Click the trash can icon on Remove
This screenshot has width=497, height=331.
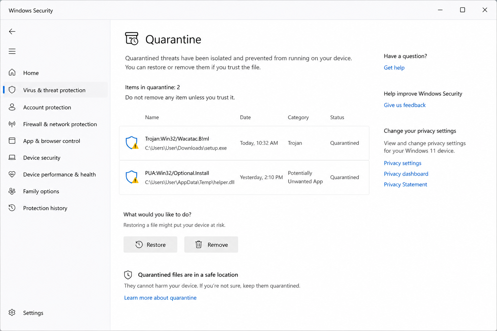[x=199, y=244]
